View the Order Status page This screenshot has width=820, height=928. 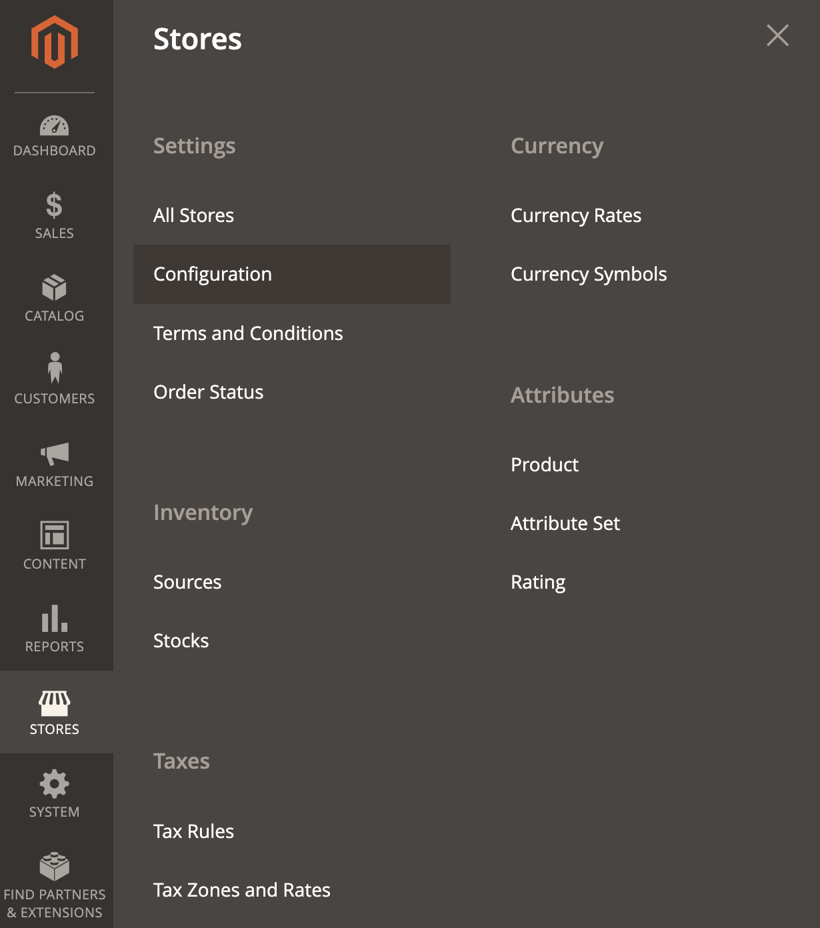pyautogui.click(x=208, y=392)
